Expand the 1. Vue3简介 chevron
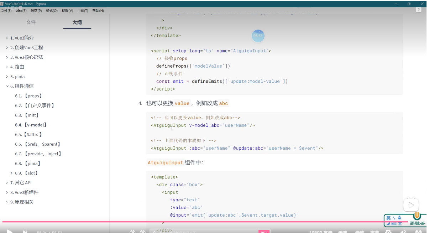This screenshot has height=233, width=429. (7, 38)
